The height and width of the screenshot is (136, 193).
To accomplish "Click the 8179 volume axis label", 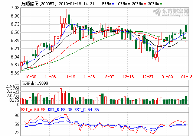I will tap(14, 100).
